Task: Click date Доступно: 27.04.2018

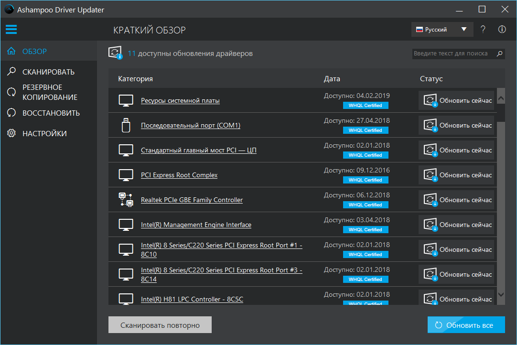Action: [x=357, y=121]
